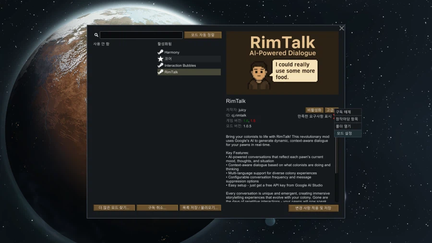
Task: Open the 고급 advanced dropdown
Action: 330,110
